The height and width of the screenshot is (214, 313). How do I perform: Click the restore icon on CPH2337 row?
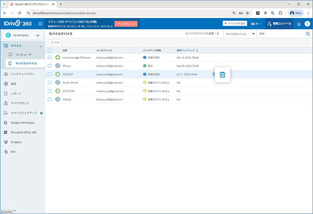[x=214, y=74]
